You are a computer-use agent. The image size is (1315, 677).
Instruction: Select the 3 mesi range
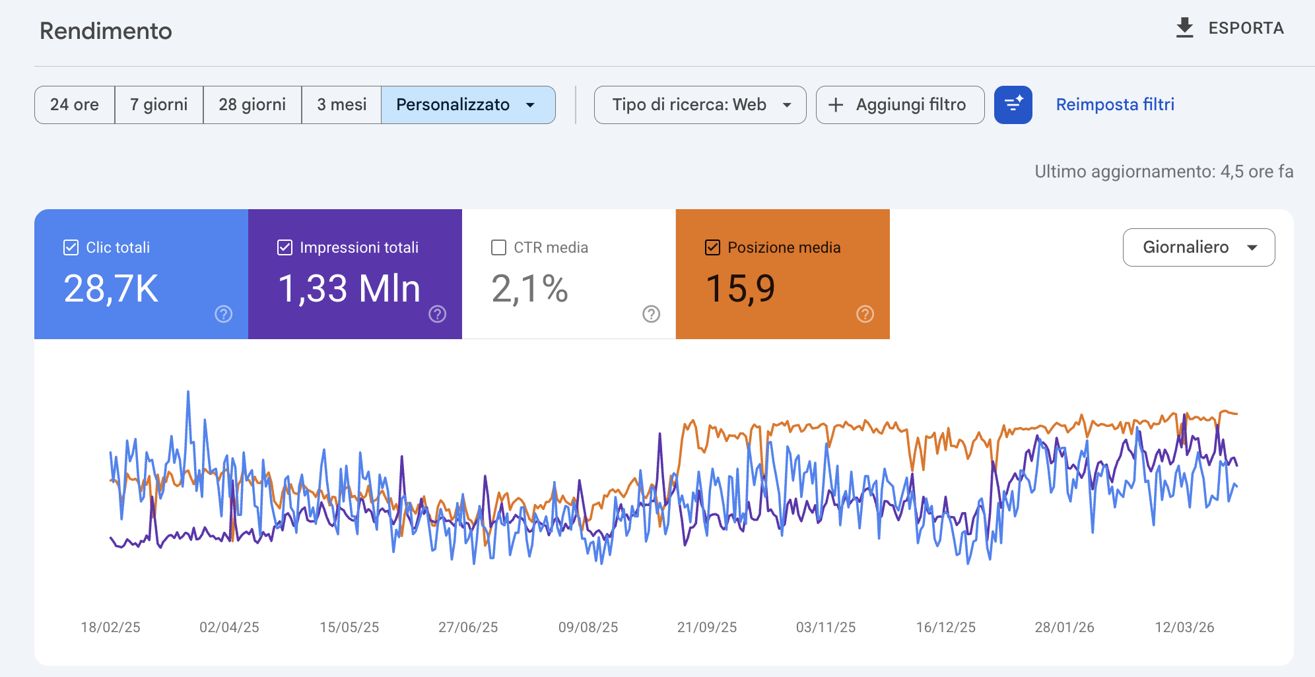pyautogui.click(x=341, y=105)
